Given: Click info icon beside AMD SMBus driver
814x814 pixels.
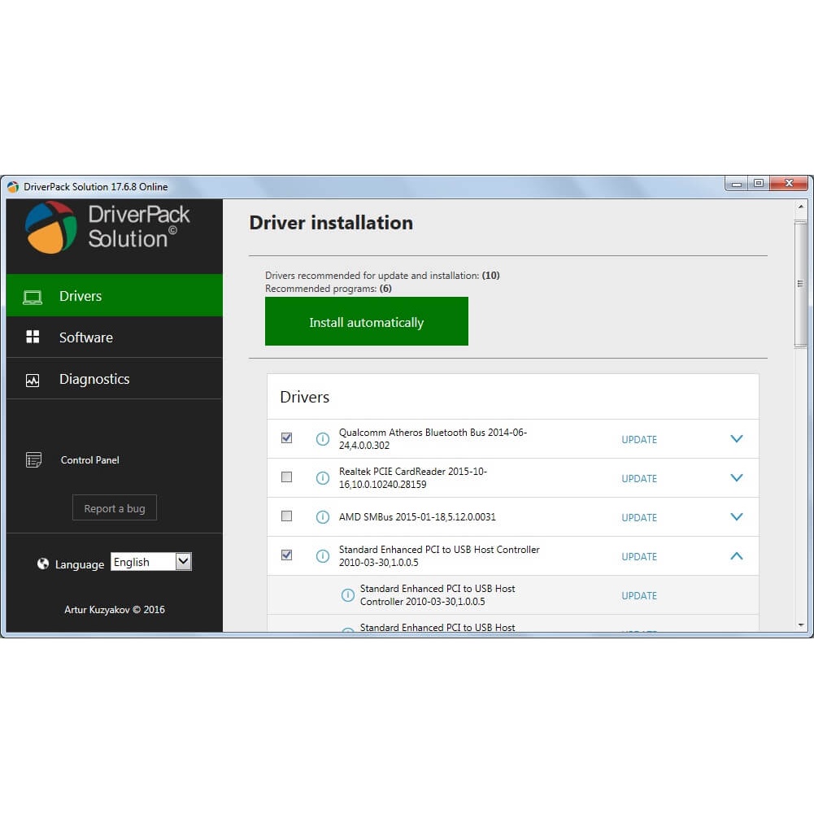Looking at the screenshot, I should pyautogui.click(x=323, y=517).
